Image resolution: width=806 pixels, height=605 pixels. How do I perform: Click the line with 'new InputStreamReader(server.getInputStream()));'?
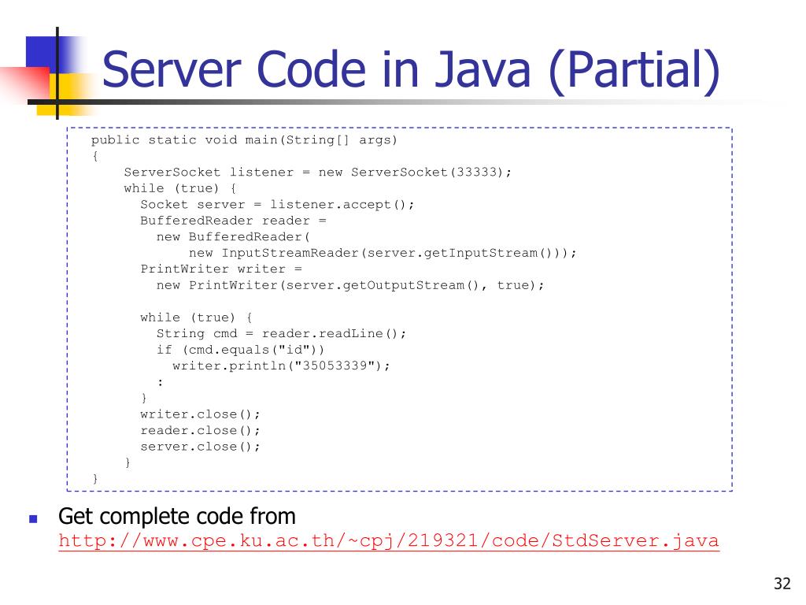pyautogui.click(x=383, y=253)
